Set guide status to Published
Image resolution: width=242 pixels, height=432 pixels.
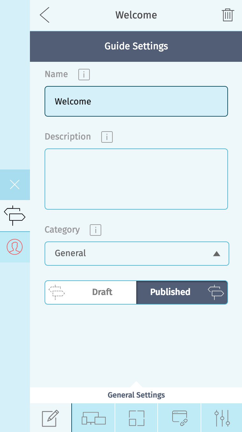coord(181,292)
